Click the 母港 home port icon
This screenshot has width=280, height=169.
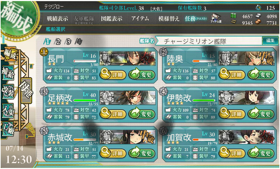pyautogui.click(x=26, y=90)
